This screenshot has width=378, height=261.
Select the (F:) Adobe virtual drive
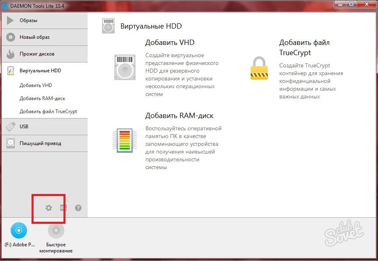[19, 230]
